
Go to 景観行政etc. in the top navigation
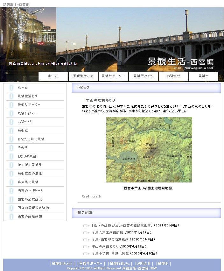143,76
